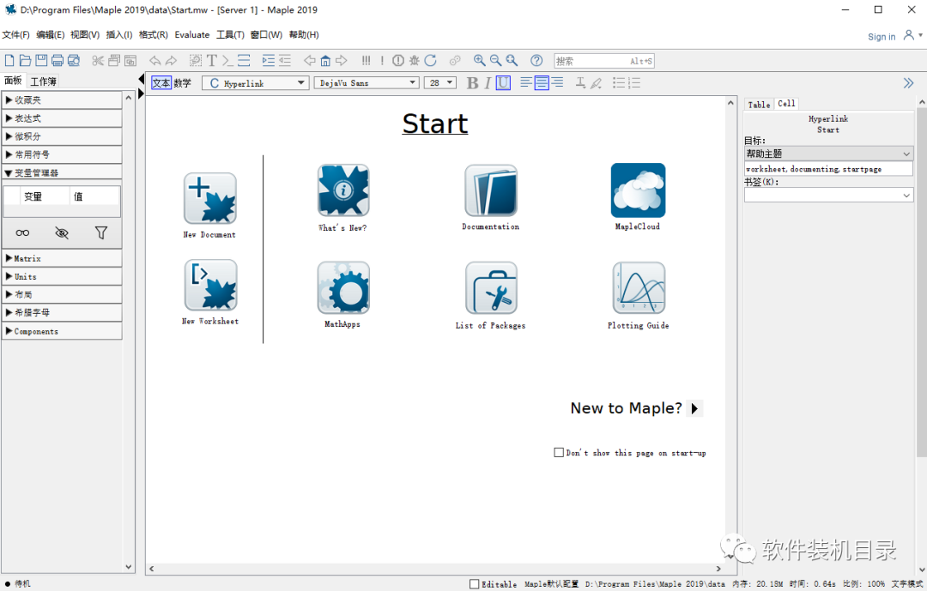Toggle italic formatting
Image resolution: width=927 pixels, height=591 pixels.
pyautogui.click(x=488, y=82)
